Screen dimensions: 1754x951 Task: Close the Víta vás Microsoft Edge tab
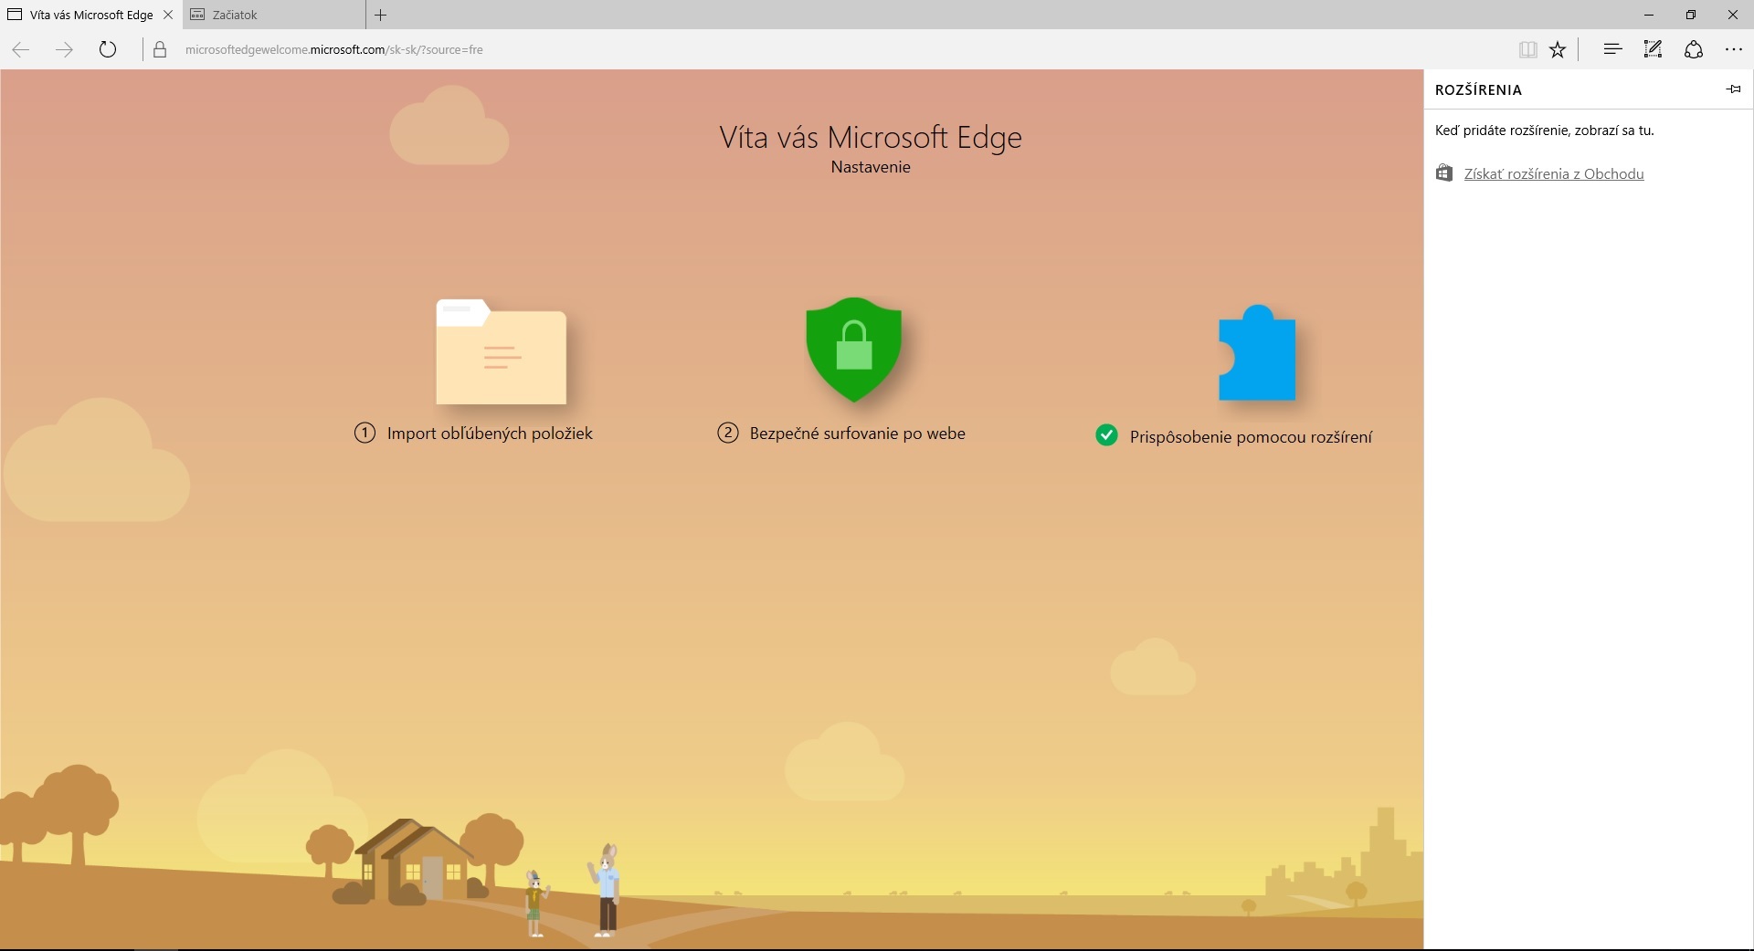pos(167,15)
